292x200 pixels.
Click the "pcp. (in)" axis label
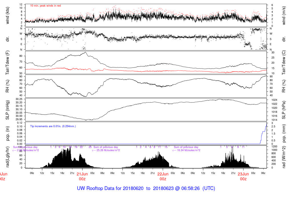[7, 134]
